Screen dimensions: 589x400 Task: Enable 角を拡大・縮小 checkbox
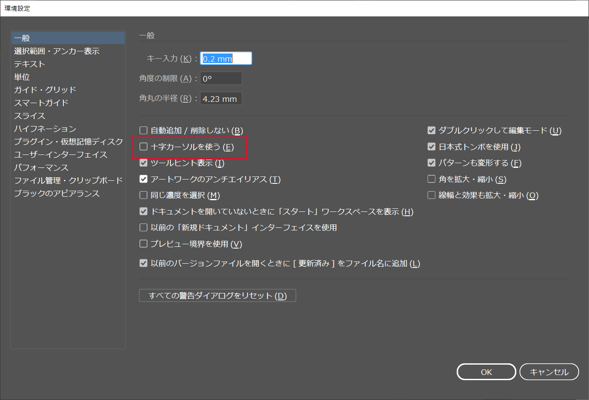click(432, 179)
